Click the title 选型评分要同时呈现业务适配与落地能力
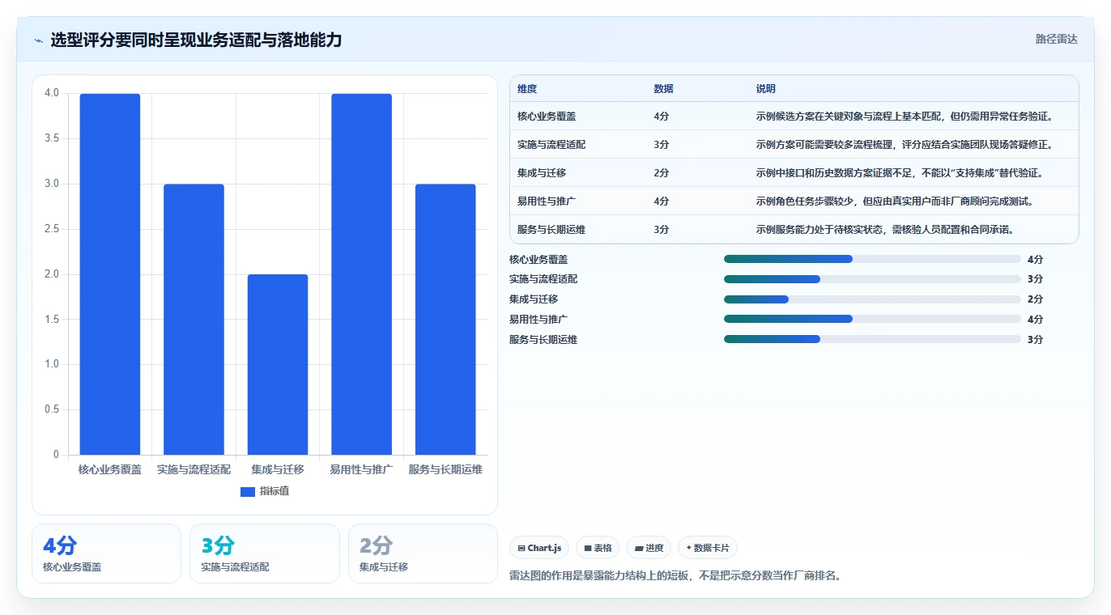1111x615 pixels. click(196, 40)
